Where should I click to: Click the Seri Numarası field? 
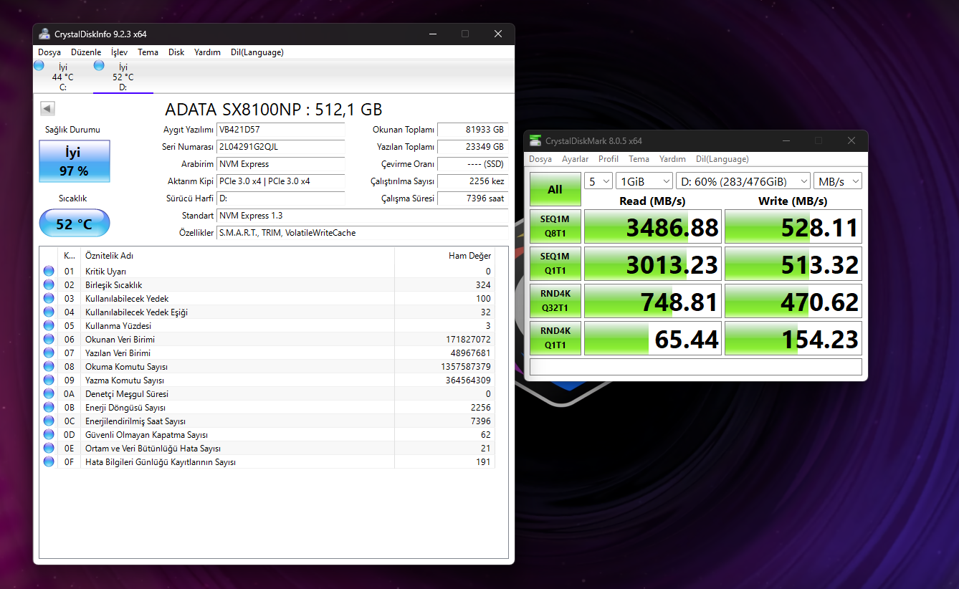coord(280,147)
